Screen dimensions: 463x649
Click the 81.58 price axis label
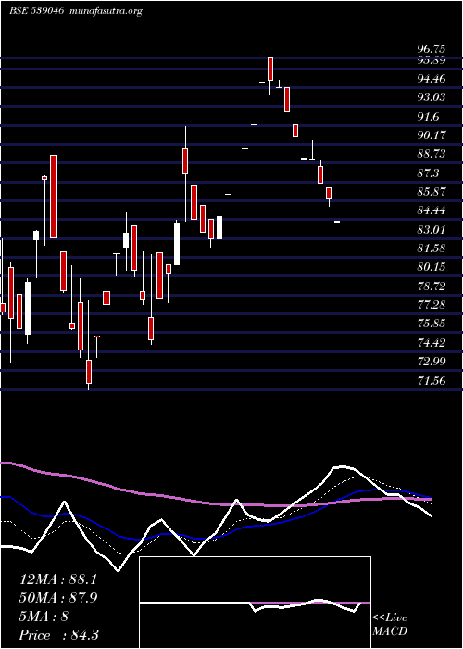point(432,248)
